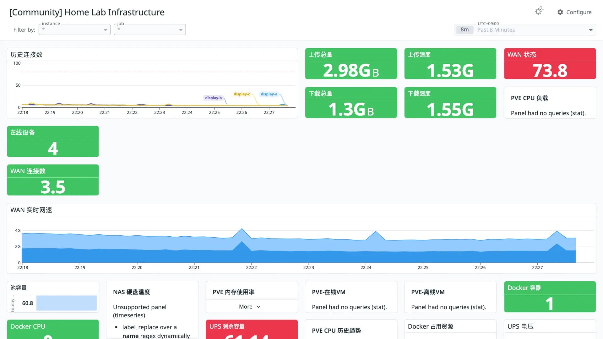Click the display-a legend label
This screenshot has height=339, width=603.
tap(269, 94)
